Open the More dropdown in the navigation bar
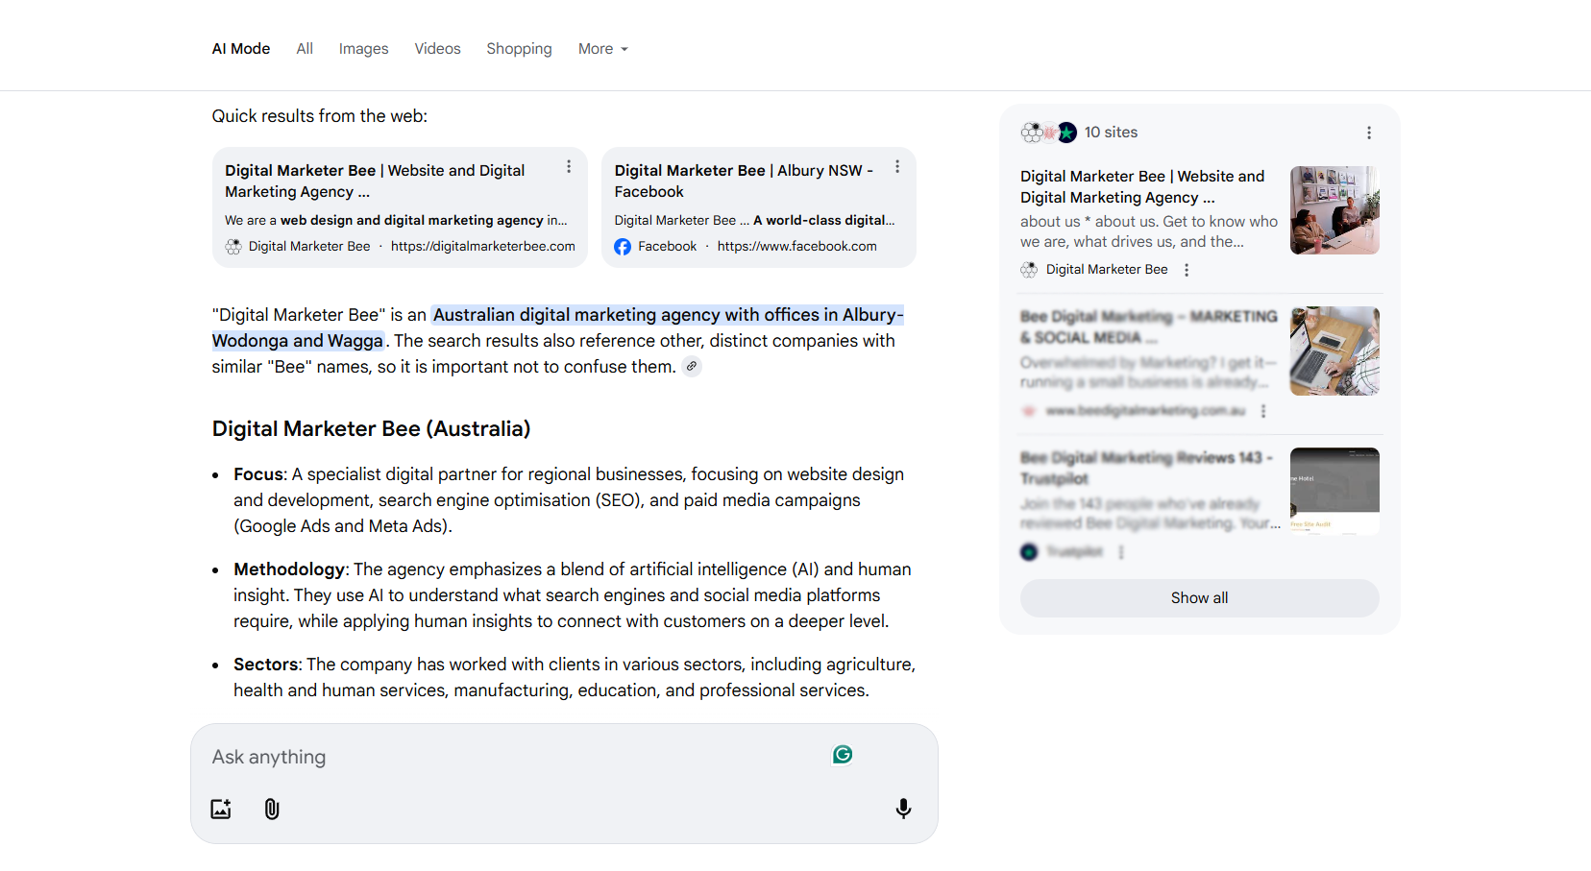The height and width of the screenshot is (871, 1591). pyautogui.click(x=602, y=48)
